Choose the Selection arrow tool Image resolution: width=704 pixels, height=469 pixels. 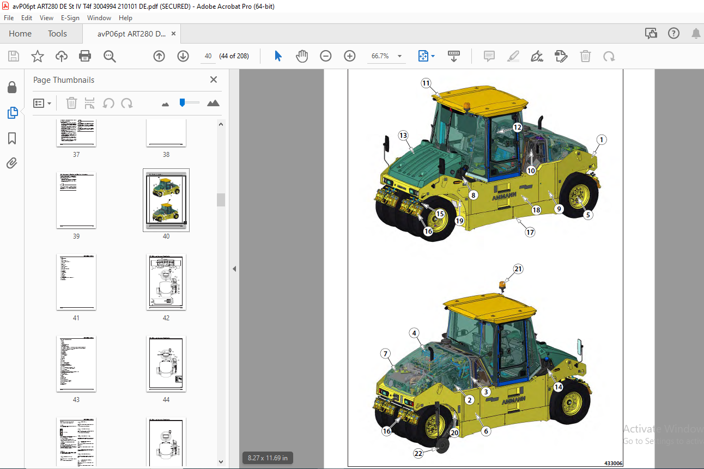(x=278, y=56)
